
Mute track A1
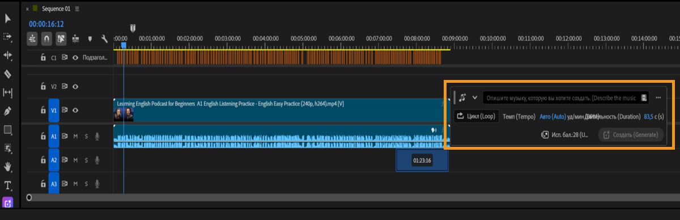[75, 136]
